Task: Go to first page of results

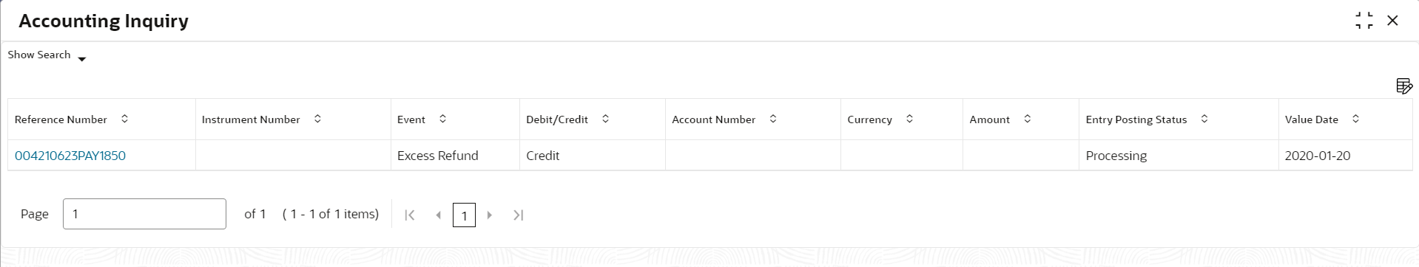Action: [410, 215]
